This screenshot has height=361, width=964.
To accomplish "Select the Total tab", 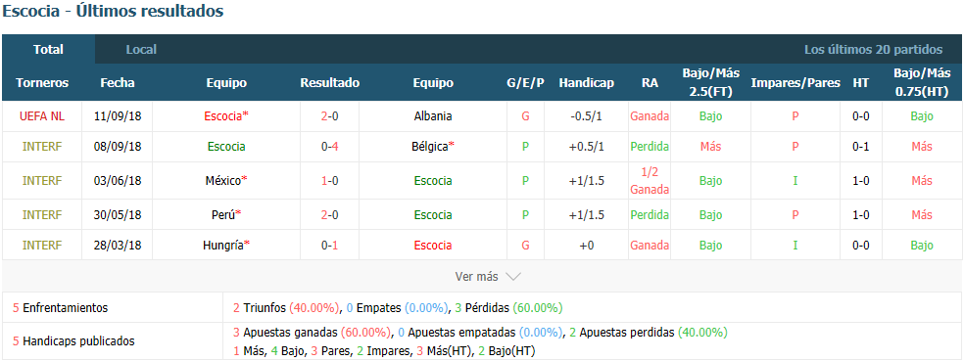I will coord(49,50).
